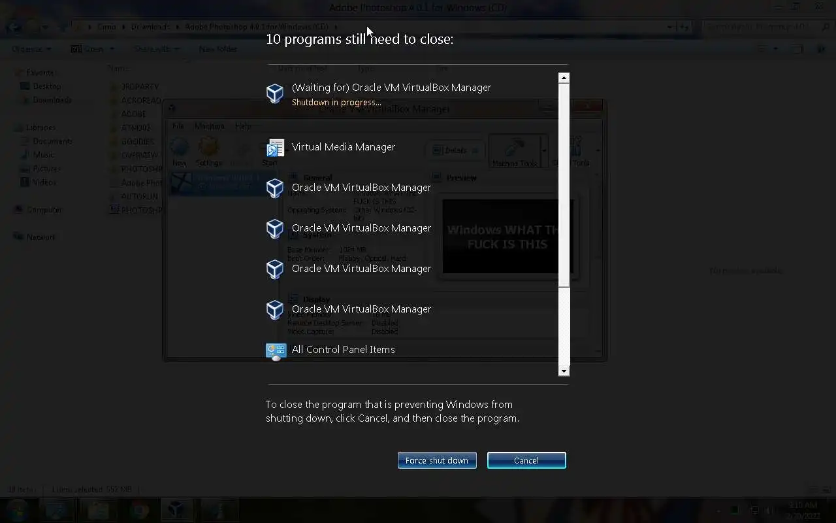This screenshot has height=523, width=836.
Task: Open the Machine menu in VirtualBox Manager
Action: [209, 126]
